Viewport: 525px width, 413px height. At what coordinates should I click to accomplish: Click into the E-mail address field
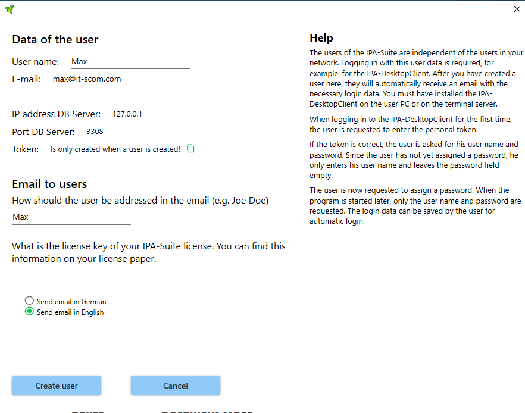click(111, 79)
